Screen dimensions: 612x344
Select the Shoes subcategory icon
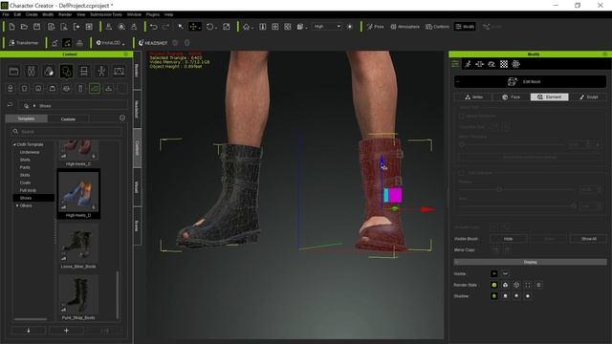pos(95,89)
